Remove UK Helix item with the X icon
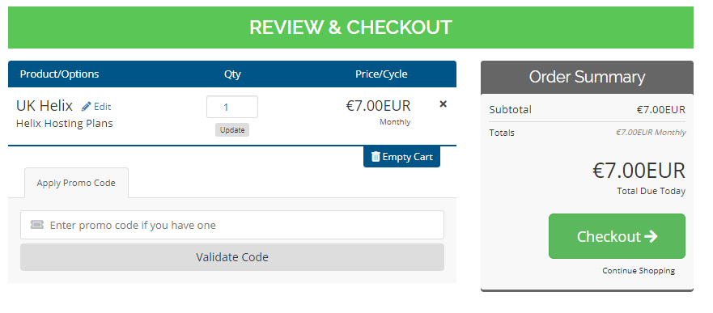 click(443, 104)
